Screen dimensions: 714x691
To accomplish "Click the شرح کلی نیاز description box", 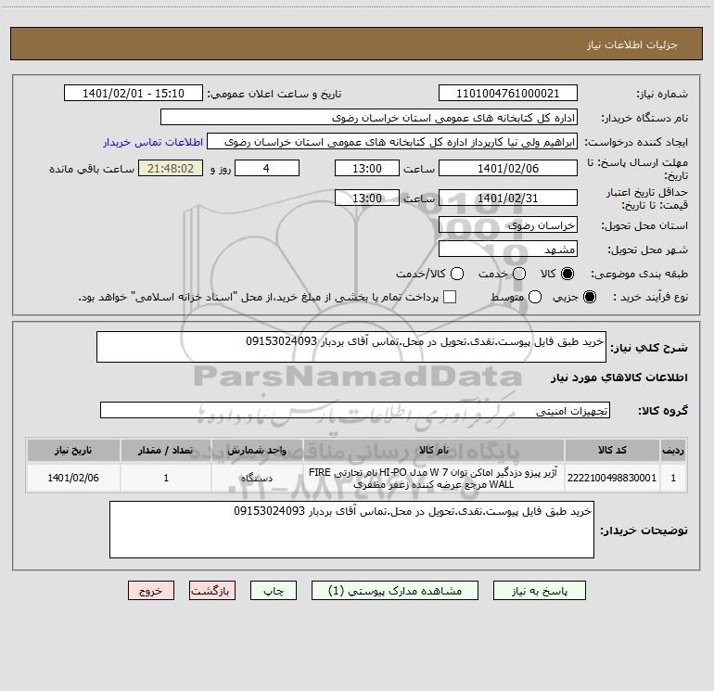I will (x=351, y=347).
